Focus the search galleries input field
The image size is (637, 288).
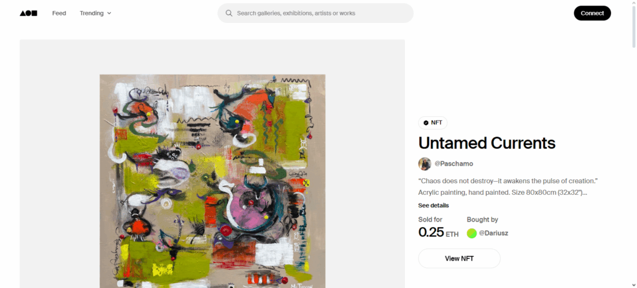coord(315,13)
